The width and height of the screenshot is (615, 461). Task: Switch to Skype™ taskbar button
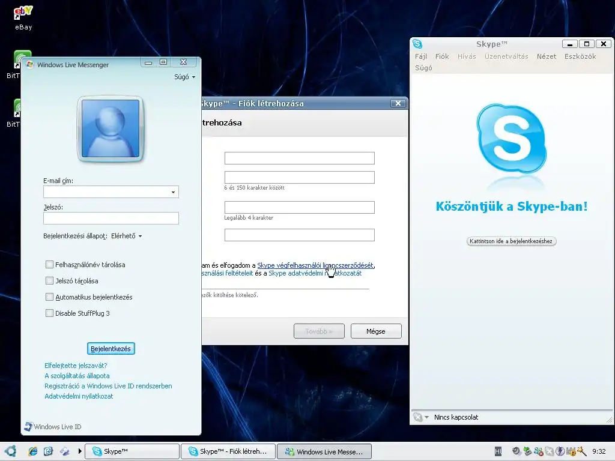132,451
